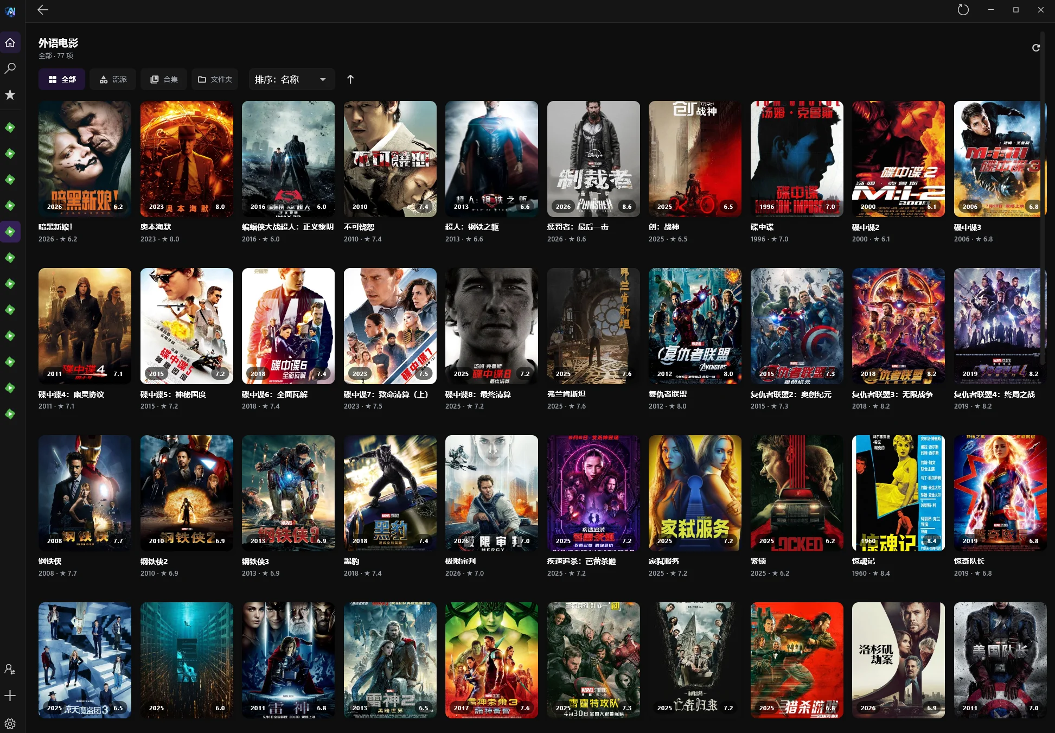Open the 碟中谍3 poster

(x=1000, y=159)
